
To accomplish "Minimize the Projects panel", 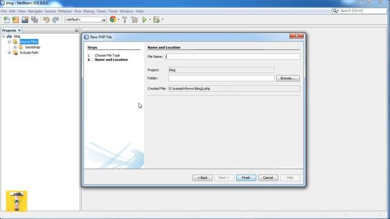I will [77, 30].
